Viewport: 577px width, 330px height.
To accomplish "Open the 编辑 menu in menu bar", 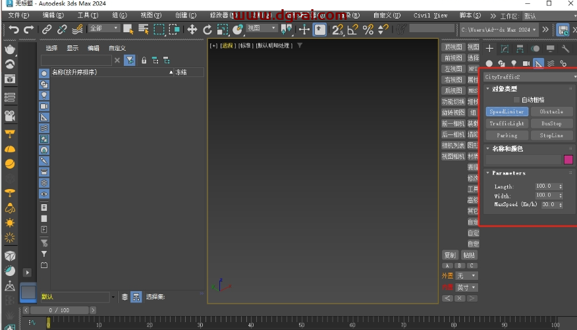I will pyautogui.click(x=53, y=15).
